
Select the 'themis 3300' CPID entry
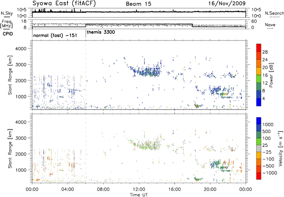(x=101, y=32)
